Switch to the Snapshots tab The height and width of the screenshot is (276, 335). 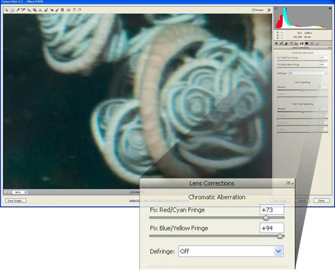coord(316,43)
